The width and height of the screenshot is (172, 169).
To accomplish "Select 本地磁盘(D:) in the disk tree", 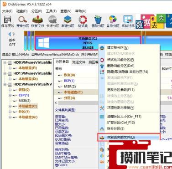I will click(x=28, y=79).
